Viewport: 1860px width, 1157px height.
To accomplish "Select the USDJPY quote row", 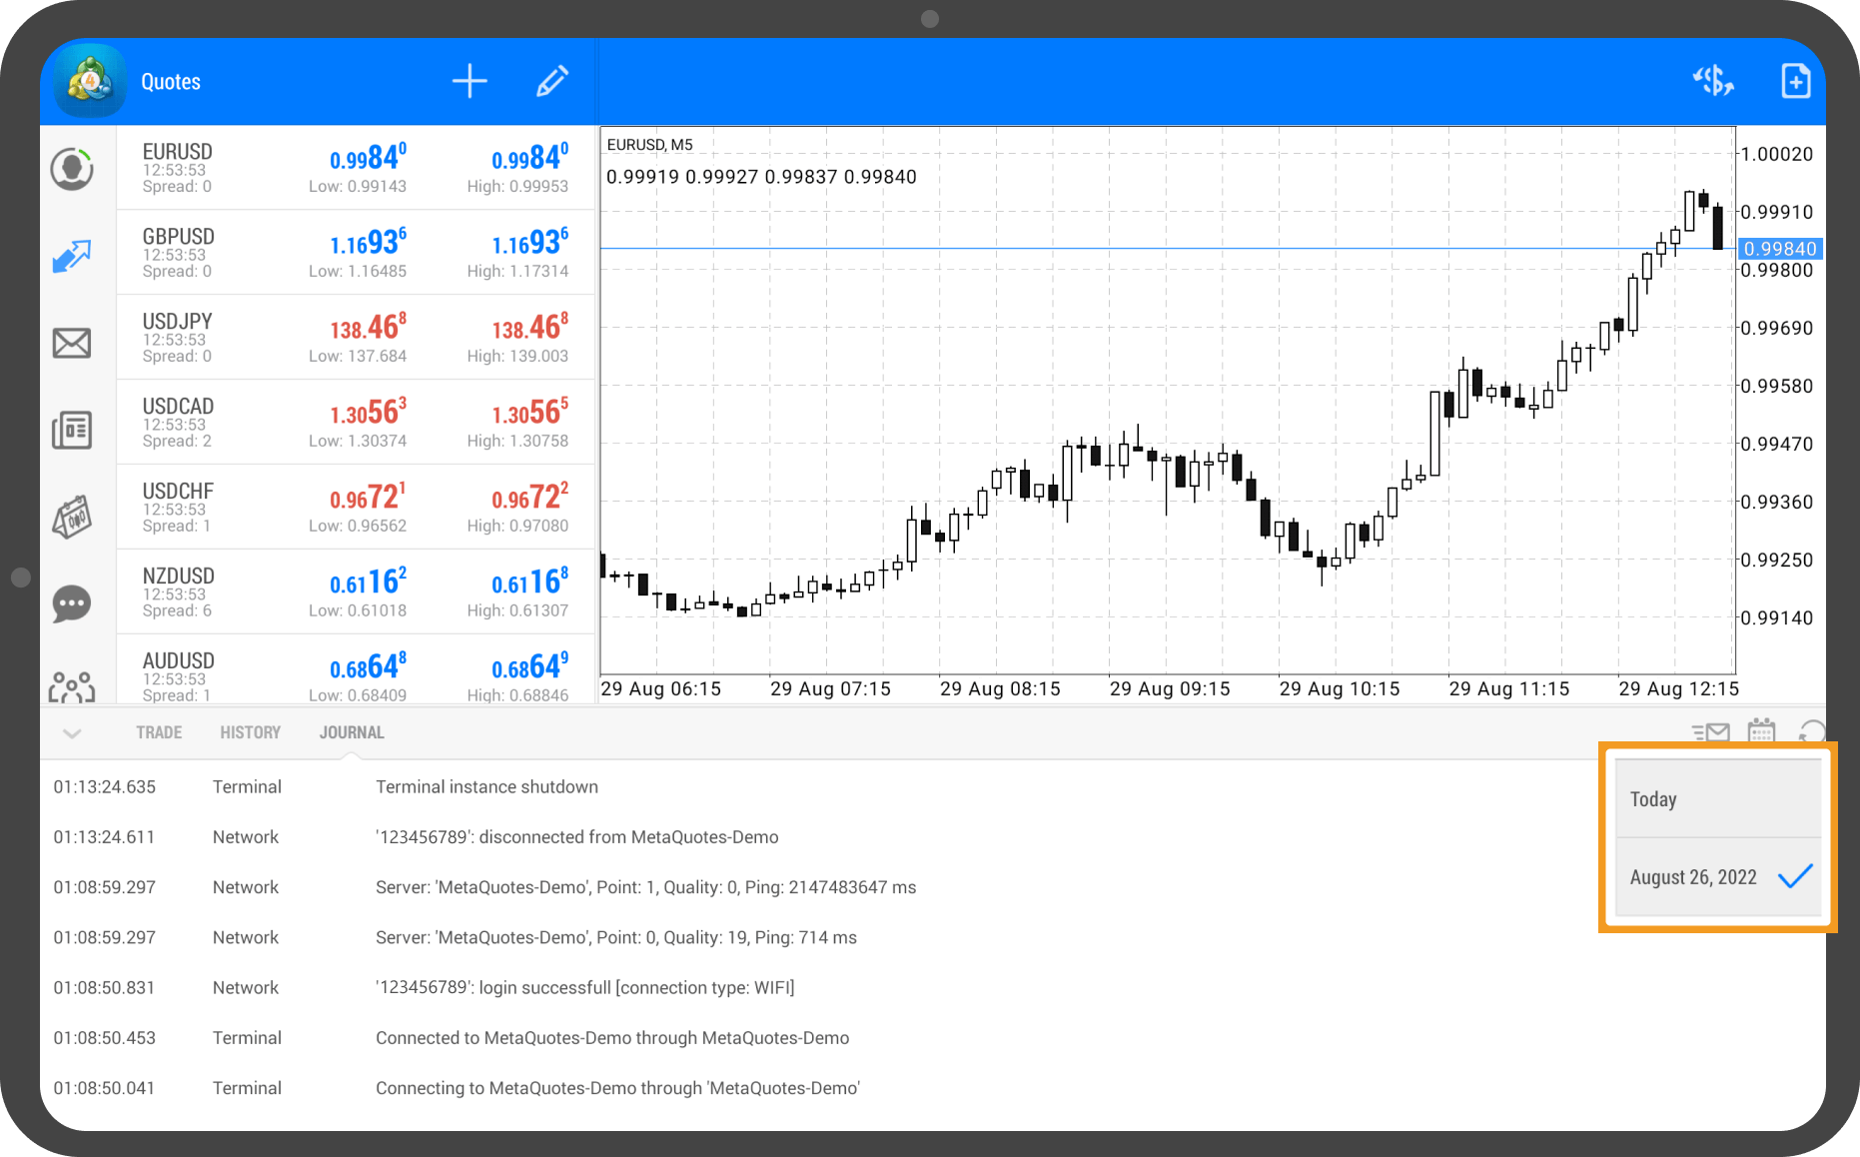I will tap(356, 338).
